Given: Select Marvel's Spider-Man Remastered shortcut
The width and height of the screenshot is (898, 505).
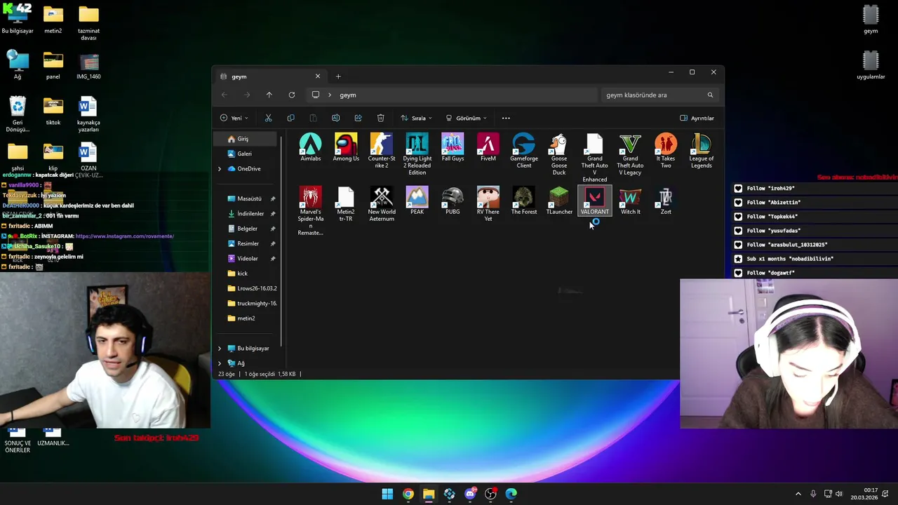Looking at the screenshot, I should point(311,211).
